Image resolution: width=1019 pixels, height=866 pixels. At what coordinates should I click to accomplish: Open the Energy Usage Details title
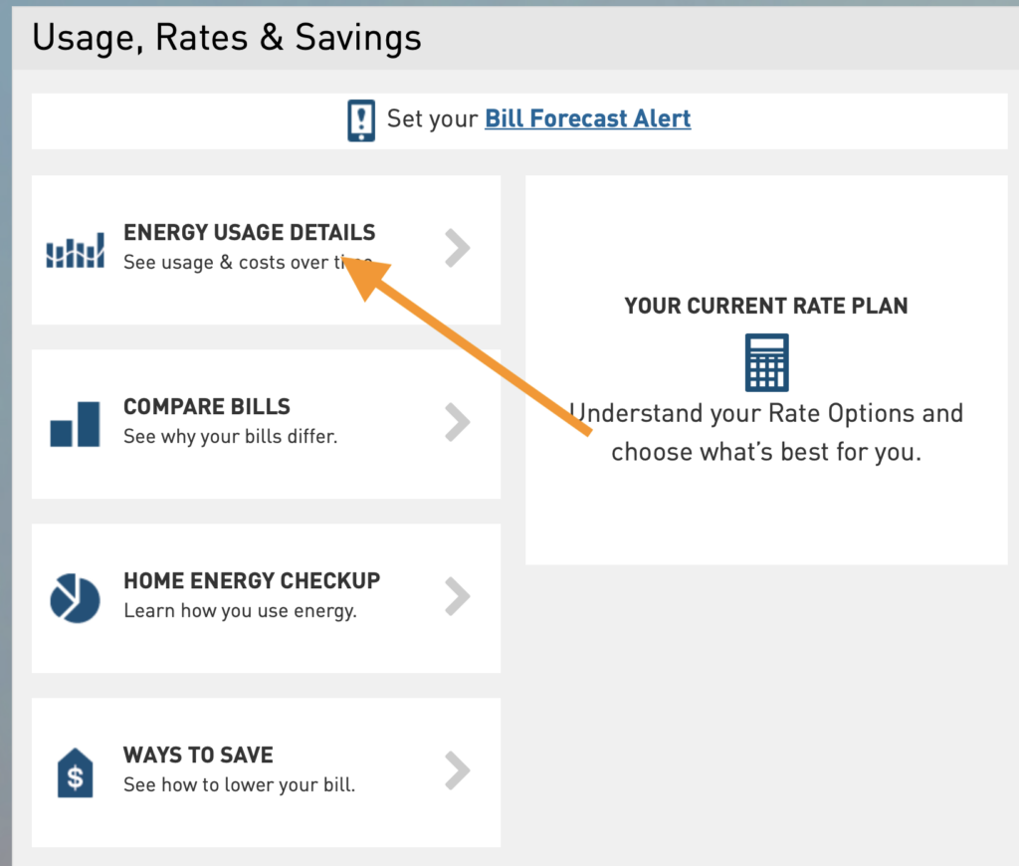[x=249, y=233]
